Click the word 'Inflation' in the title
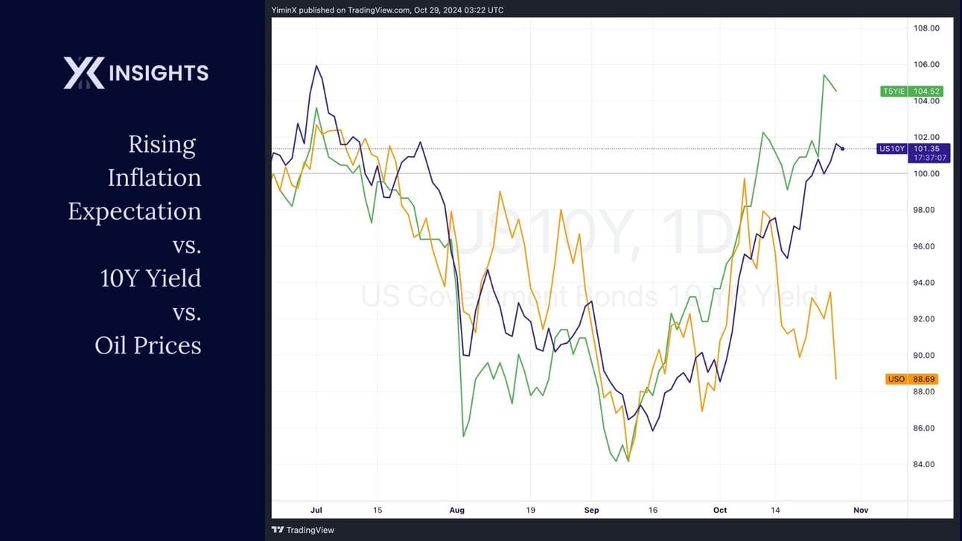962x541 pixels. click(154, 177)
